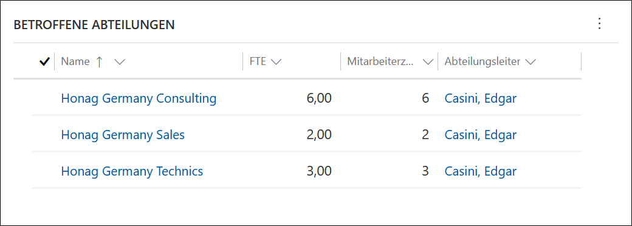Screen dimensions: 632x226
Task: Open the Abteilungsleiter column dropdown chevron
Action: (531, 62)
